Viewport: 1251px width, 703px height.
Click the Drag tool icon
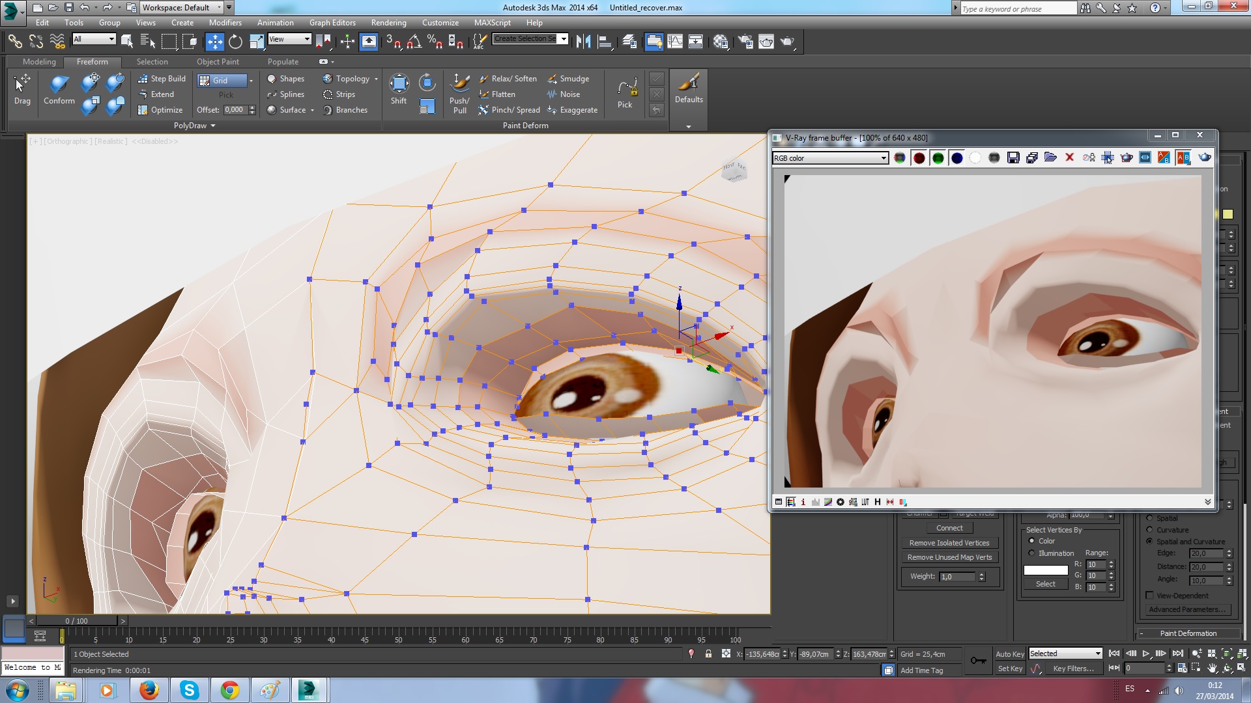(22, 83)
